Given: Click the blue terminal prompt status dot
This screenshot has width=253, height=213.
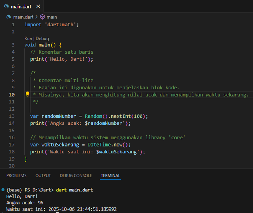Looking at the screenshot, I should tap(3, 190).
